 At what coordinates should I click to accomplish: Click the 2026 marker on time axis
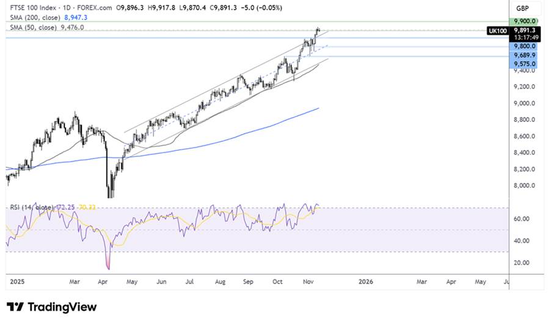(x=365, y=282)
